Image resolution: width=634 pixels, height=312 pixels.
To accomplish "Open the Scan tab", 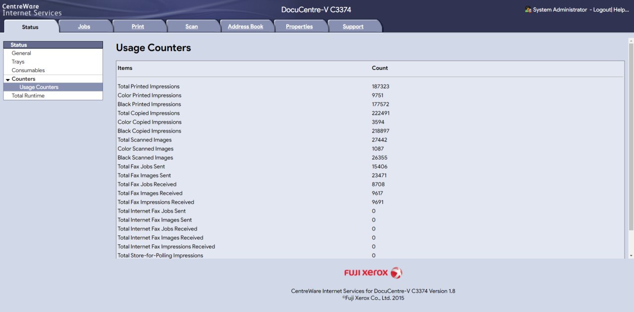I will (x=192, y=27).
